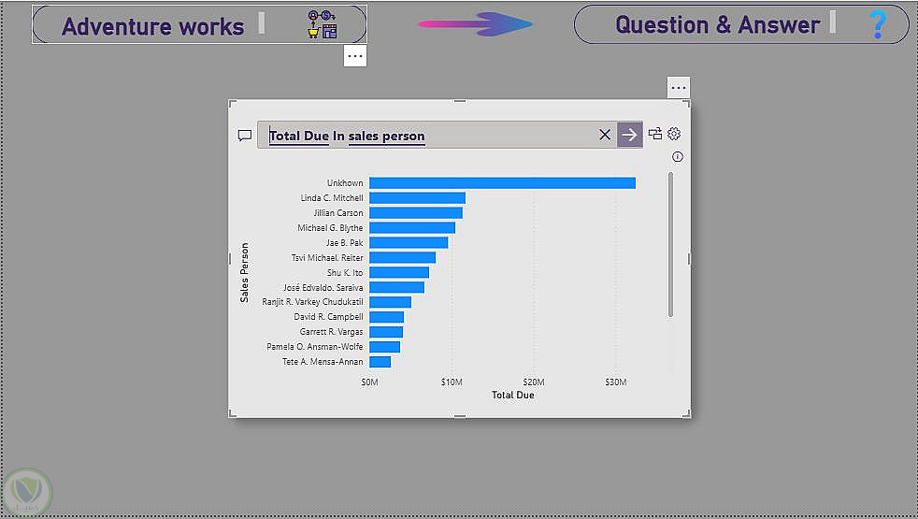Click the blue question mark icon
Viewport: 918px width, 519px height.
pos(877,24)
